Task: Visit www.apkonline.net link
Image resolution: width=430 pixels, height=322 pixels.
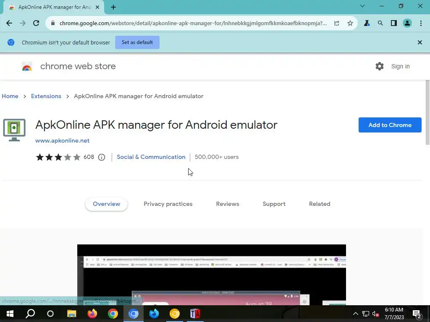Action: click(x=62, y=140)
